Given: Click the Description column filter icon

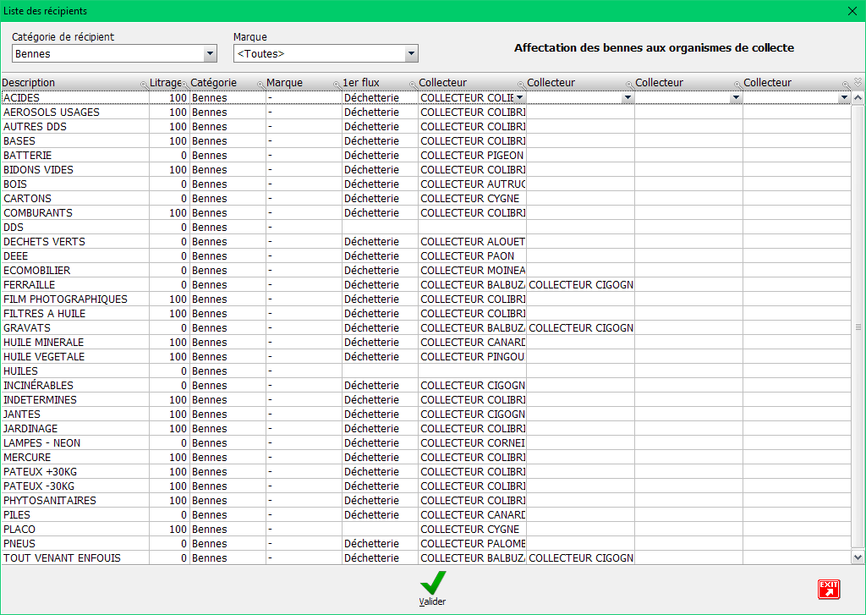Looking at the screenshot, I should click(x=144, y=85).
